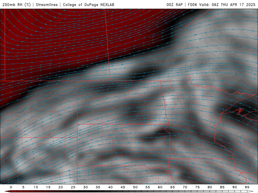The width and height of the screenshot is (258, 193).
Task: Select the '40' humidity scale label
Action: 110,187
